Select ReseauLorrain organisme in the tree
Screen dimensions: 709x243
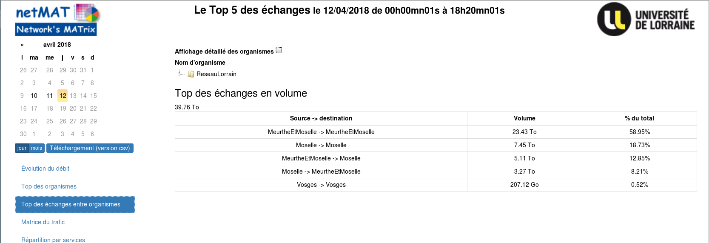click(x=216, y=74)
